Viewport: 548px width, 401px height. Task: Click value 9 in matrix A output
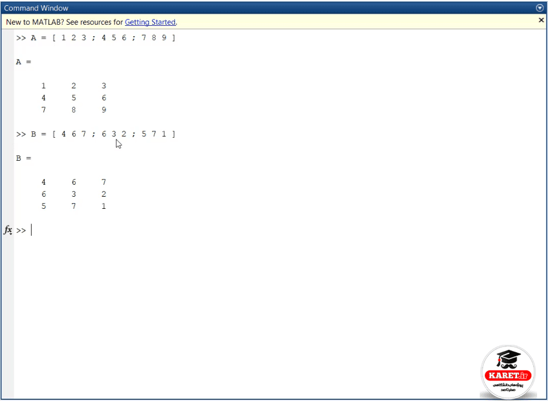pos(104,110)
